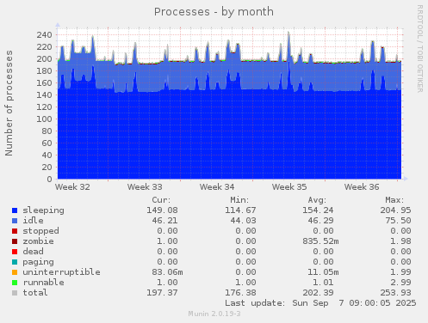Click the y-axis label 240
This screenshot has width=428, height=323.
point(44,35)
